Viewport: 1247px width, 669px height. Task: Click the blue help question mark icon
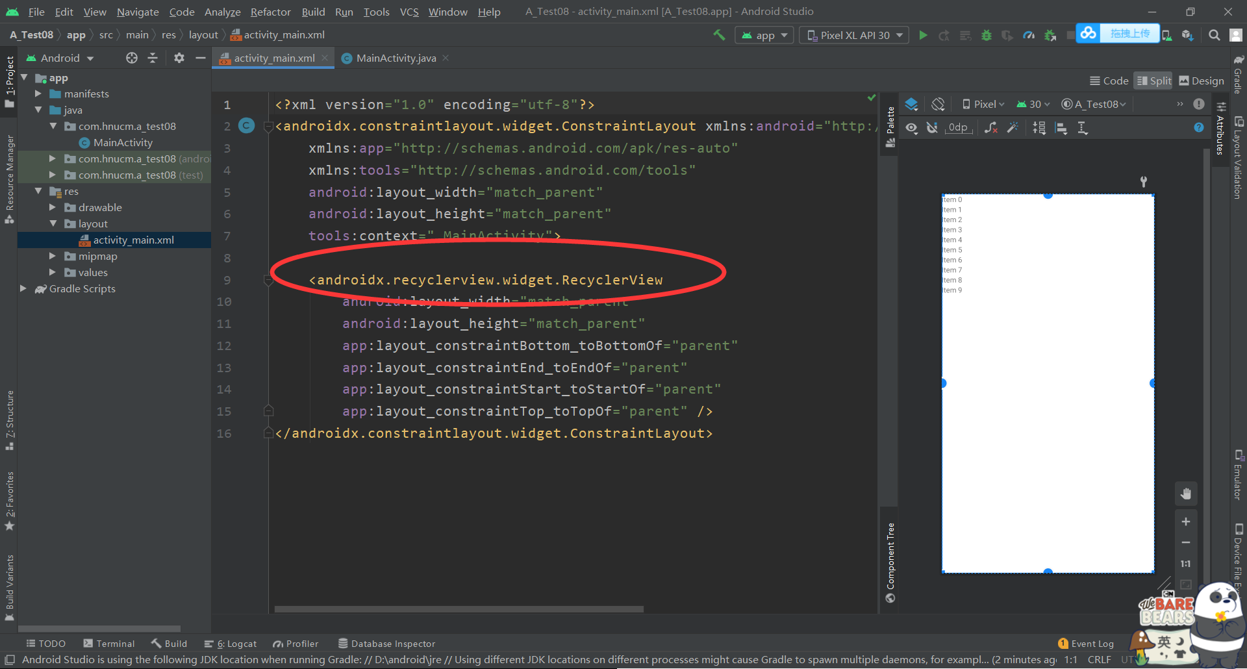coord(1199,128)
